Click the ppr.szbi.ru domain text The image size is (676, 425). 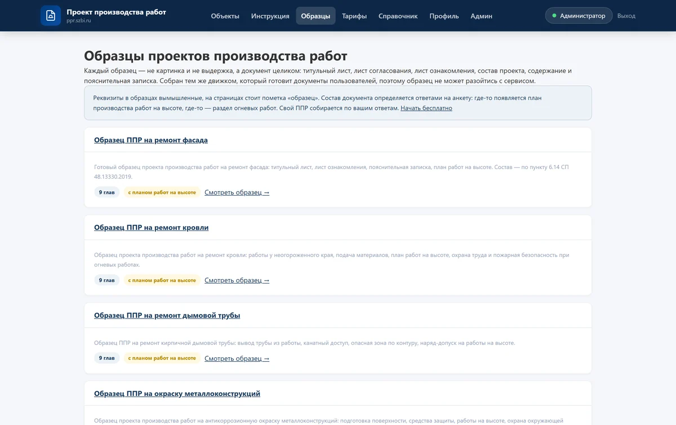click(78, 21)
